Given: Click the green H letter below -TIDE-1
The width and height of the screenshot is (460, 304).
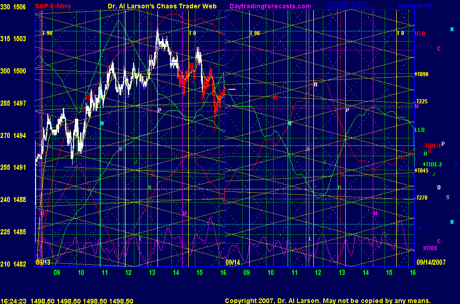Looking at the screenshot, I should click(425, 154).
